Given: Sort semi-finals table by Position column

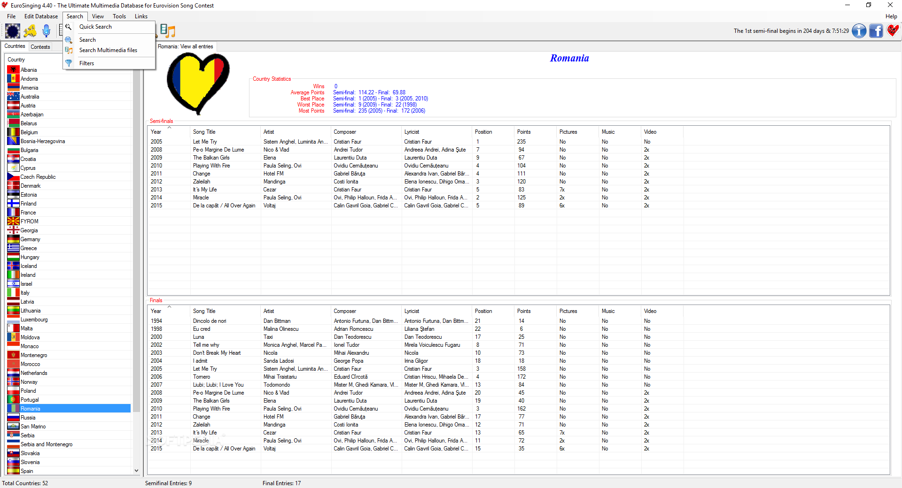Looking at the screenshot, I should coord(493,132).
